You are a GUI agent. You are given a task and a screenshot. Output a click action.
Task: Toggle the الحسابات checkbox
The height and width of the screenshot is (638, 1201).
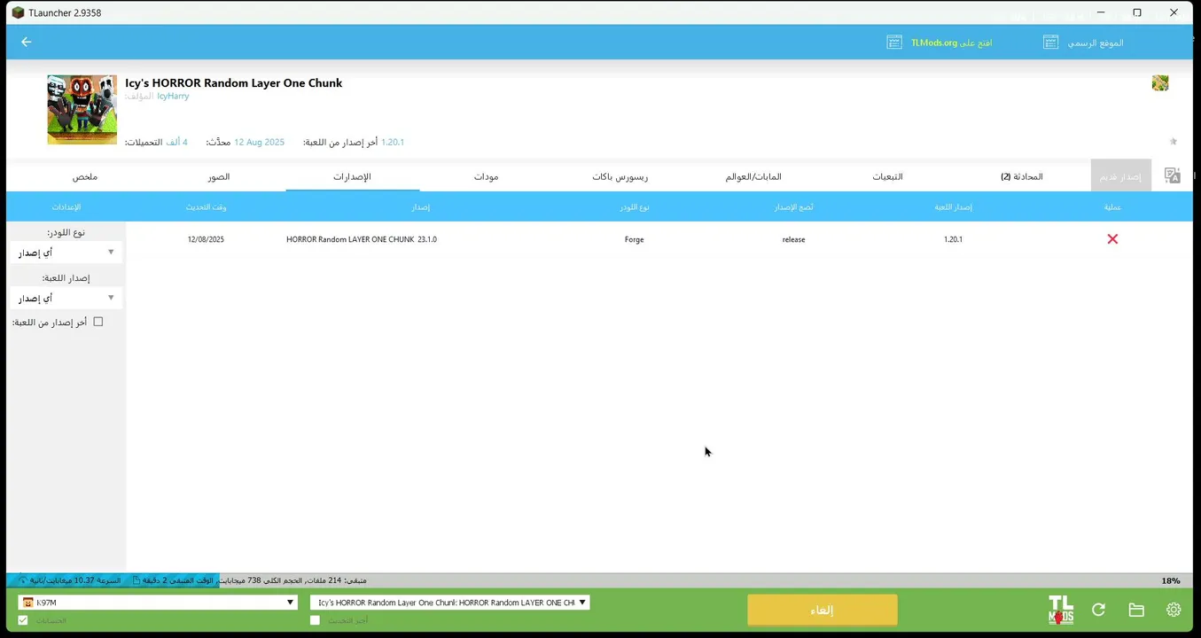pos(23,620)
